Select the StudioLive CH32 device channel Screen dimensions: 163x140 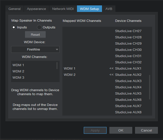click(x=128, y=62)
